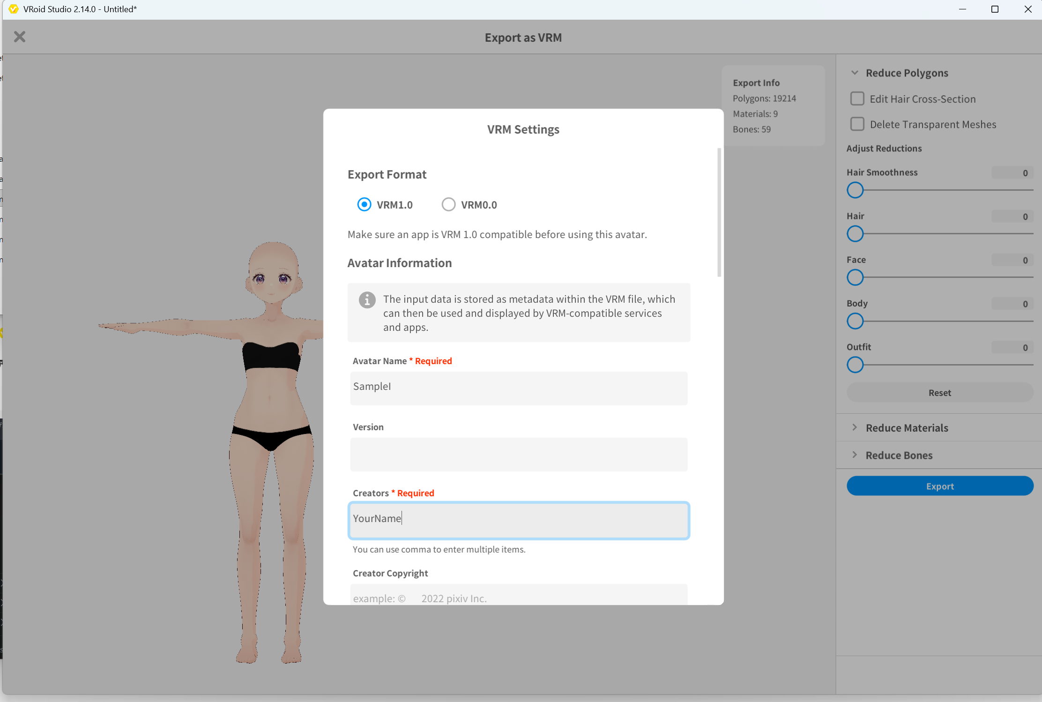Collapse the Reduce Polygons section
Screen dimensions: 1042x702
[x=855, y=73]
